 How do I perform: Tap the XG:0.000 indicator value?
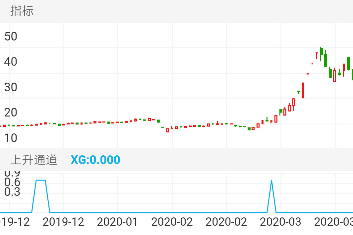(x=95, y=160)
